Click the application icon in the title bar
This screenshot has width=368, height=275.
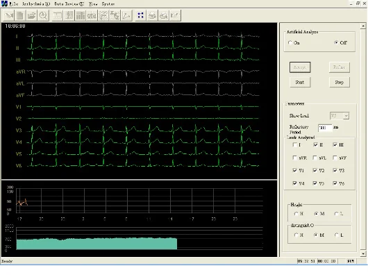4,3
